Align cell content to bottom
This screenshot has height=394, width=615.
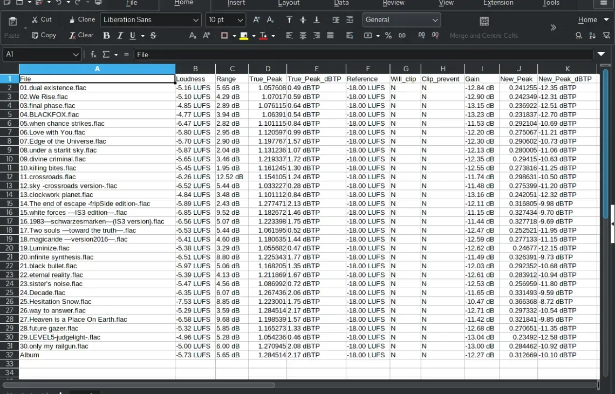[x=317, y=19]
